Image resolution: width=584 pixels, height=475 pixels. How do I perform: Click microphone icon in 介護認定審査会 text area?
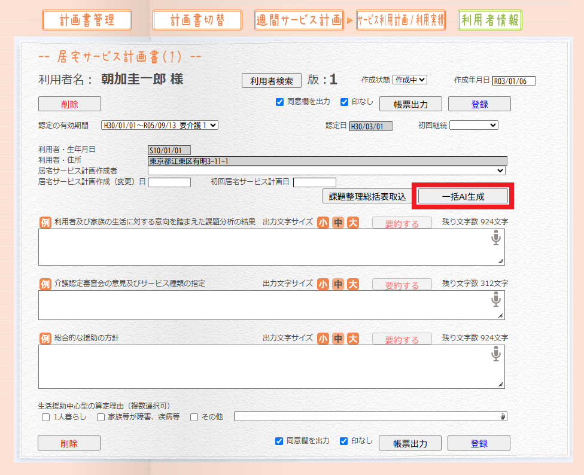pyautogui.click(x=495, y=300)
